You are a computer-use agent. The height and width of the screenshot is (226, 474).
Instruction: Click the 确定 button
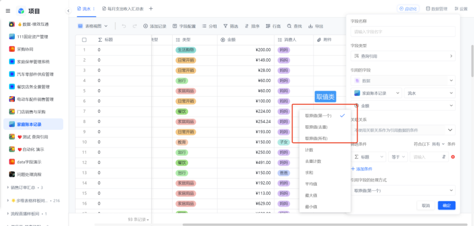(x=447, y=206)
